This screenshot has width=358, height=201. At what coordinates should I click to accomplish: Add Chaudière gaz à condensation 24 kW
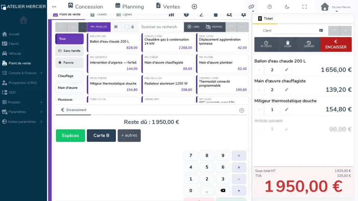pos(168,42)
